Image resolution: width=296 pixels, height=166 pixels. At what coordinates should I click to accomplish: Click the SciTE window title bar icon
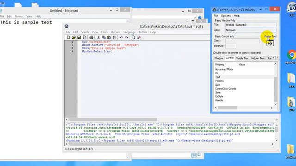tap(67, 26)
